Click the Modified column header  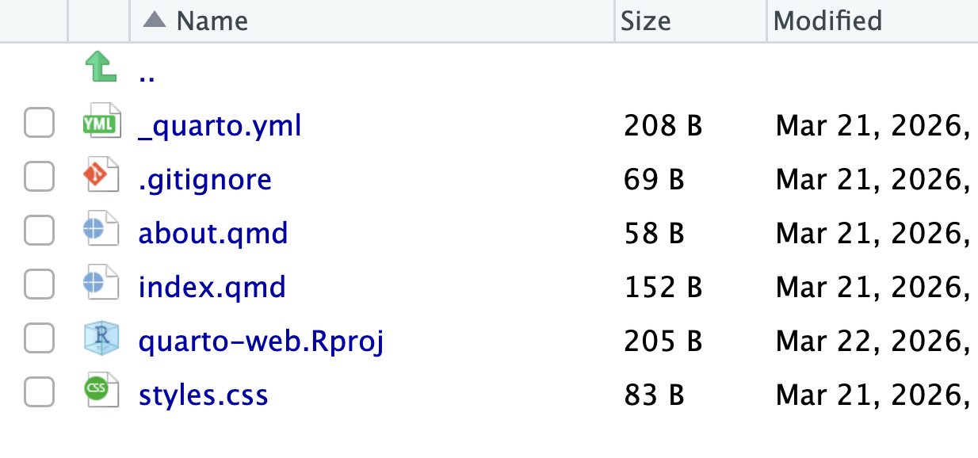tap(828, 21)
